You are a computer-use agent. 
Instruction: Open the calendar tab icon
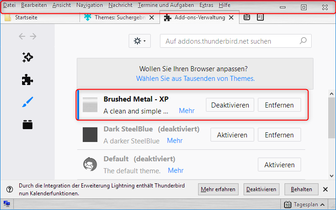point(247,17)
